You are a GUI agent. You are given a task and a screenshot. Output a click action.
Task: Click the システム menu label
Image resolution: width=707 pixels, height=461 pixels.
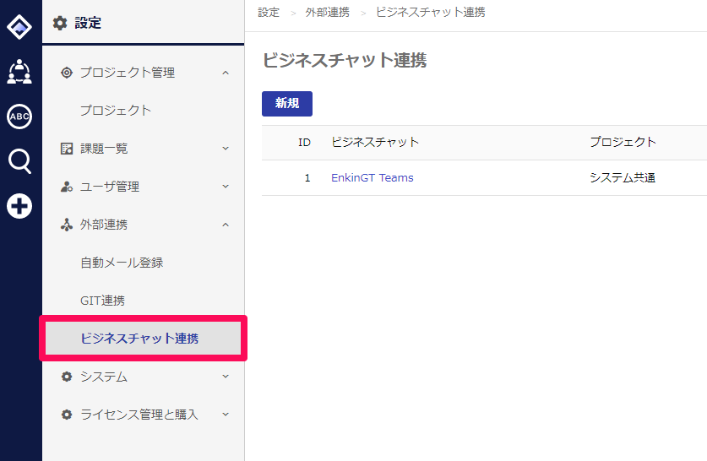tap(104, 377)
